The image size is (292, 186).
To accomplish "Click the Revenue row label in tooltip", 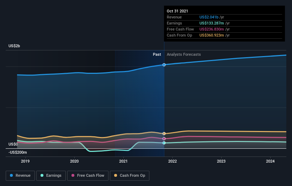I will click(x=174, y=17).
